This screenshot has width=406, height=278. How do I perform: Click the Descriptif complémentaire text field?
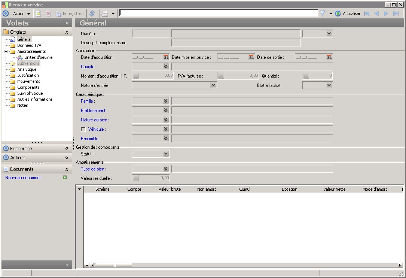[x=236, y=43]
